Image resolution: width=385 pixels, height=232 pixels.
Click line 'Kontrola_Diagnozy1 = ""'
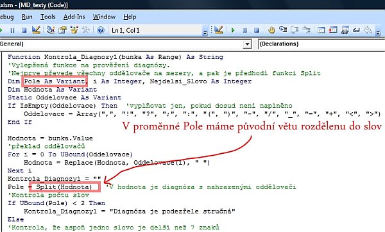[x=55, y=179]
